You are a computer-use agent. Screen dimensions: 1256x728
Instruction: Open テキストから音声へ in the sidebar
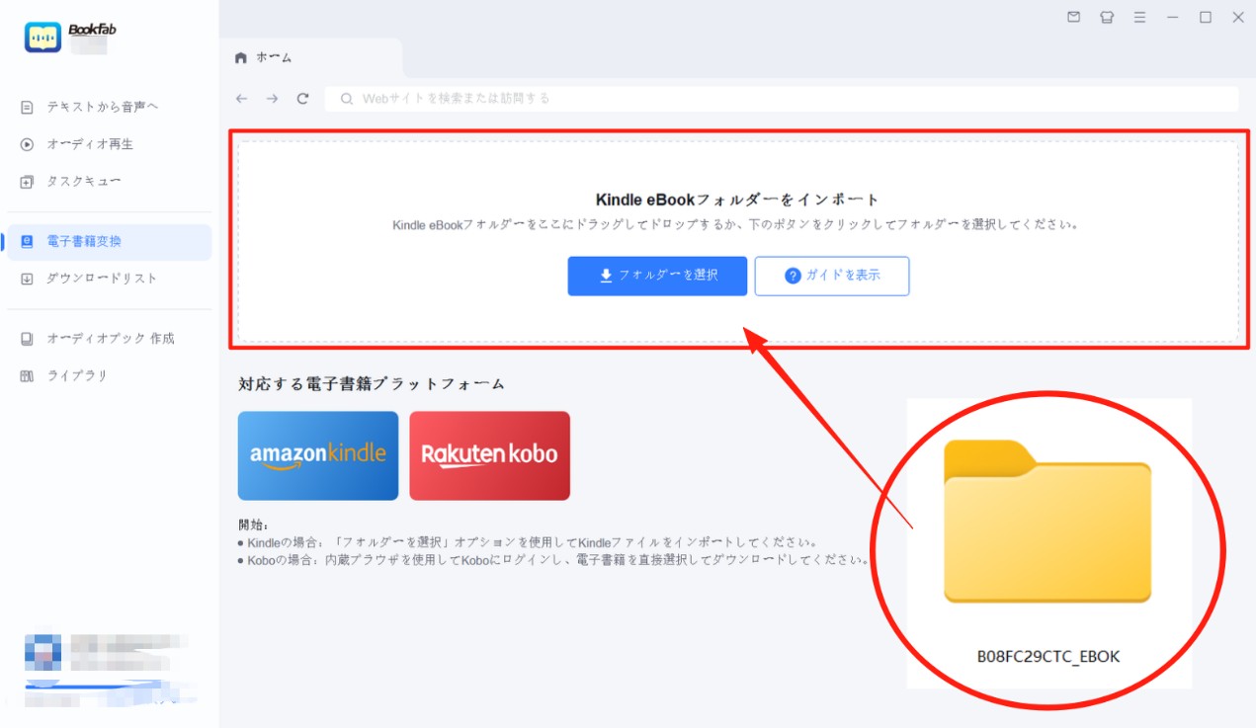pyautogui.click(x=103, y=107)
